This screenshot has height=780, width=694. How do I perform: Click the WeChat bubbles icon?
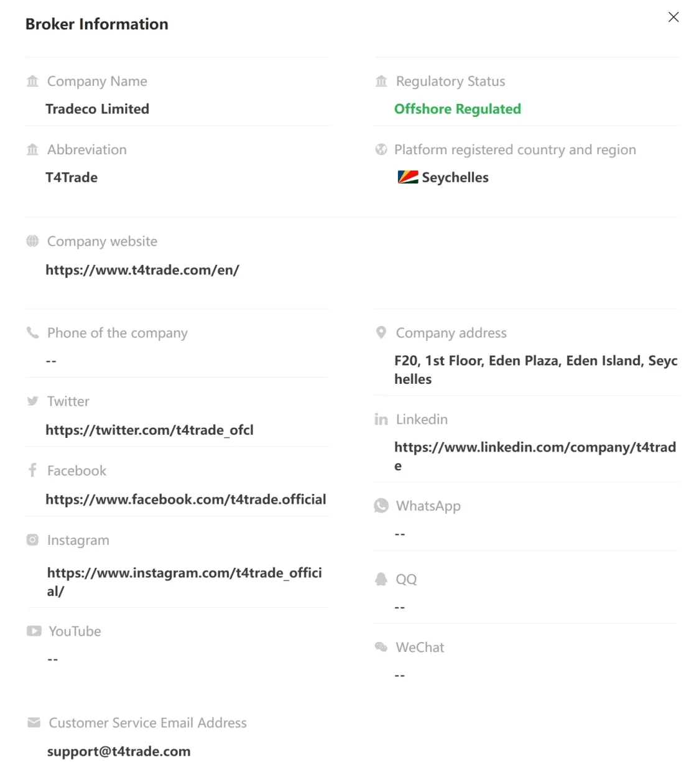[381, 648]
